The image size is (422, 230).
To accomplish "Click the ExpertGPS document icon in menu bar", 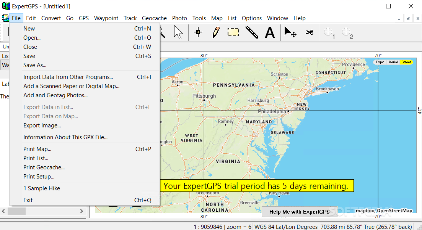I will point(5,18).
